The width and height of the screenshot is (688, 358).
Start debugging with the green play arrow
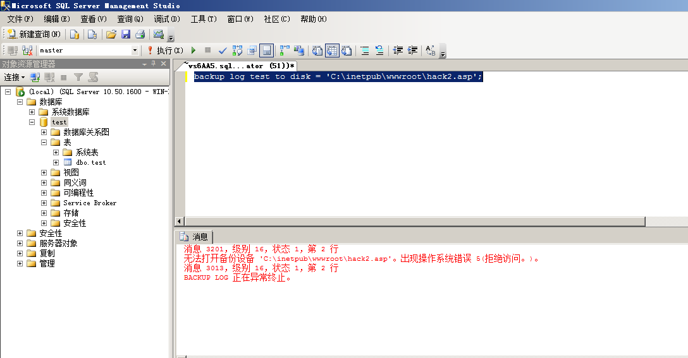pyautogui.click(x=193, y=51)
